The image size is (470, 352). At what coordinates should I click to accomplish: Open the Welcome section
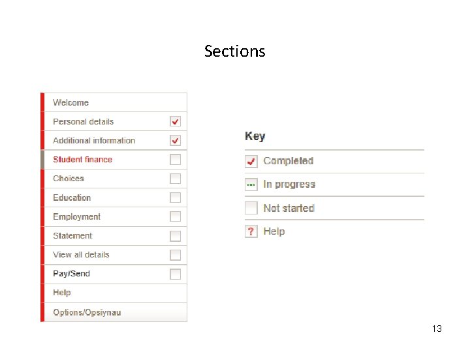pos(70,102)
